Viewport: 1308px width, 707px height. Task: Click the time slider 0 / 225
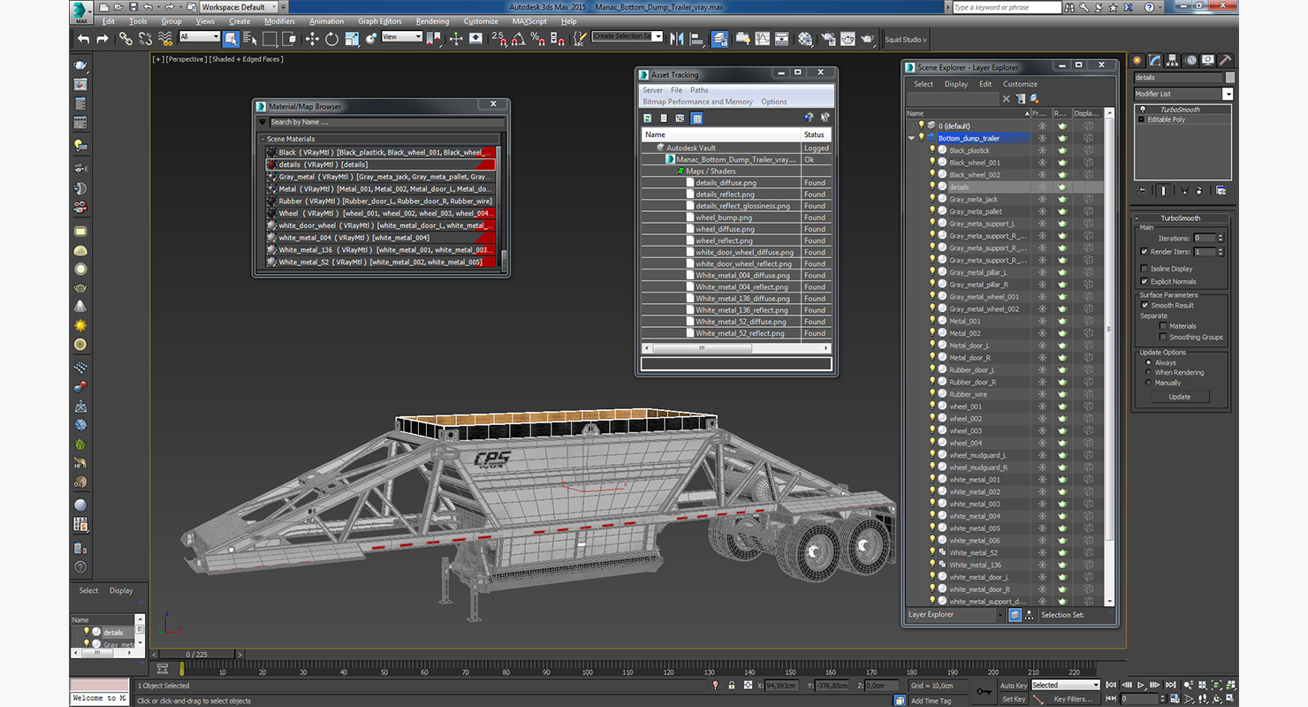tap(197, 654)
